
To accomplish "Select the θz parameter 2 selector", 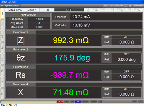I will (x=21, y=58).
